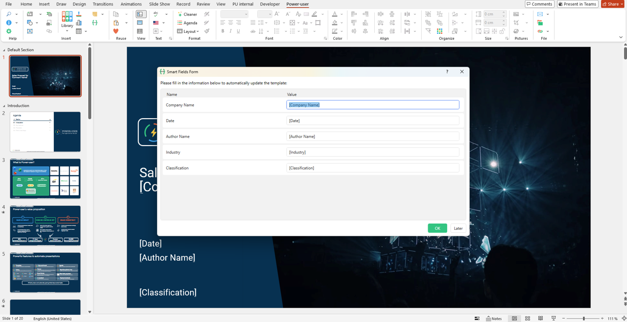Click the Date value field

(373, 121)
